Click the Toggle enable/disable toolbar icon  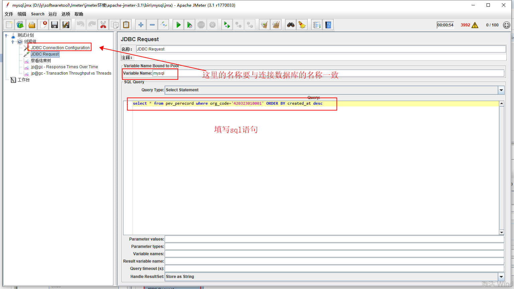click(x=164, y=25)
